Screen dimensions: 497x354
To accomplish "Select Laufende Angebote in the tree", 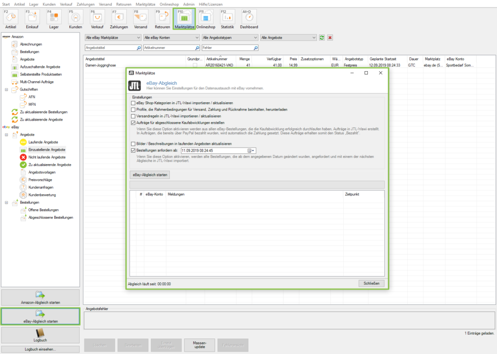I will (x=43, y=142).
